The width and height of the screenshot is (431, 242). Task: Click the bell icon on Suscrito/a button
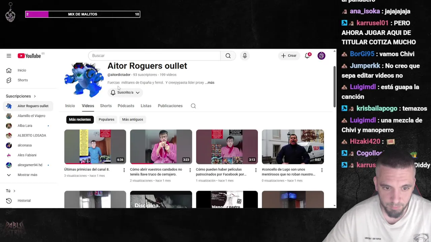click(x=113, y=92)
